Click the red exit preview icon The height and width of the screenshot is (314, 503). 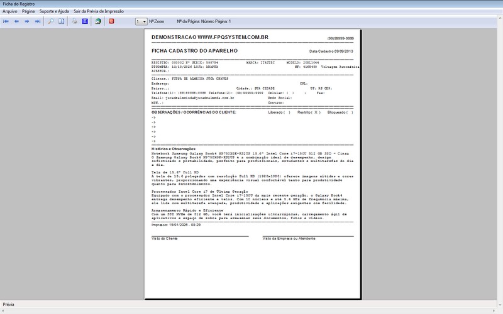pos(111,21)
